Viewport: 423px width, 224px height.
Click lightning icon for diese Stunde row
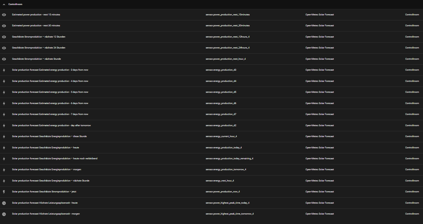pyautogui.click(x=4, y=137)
